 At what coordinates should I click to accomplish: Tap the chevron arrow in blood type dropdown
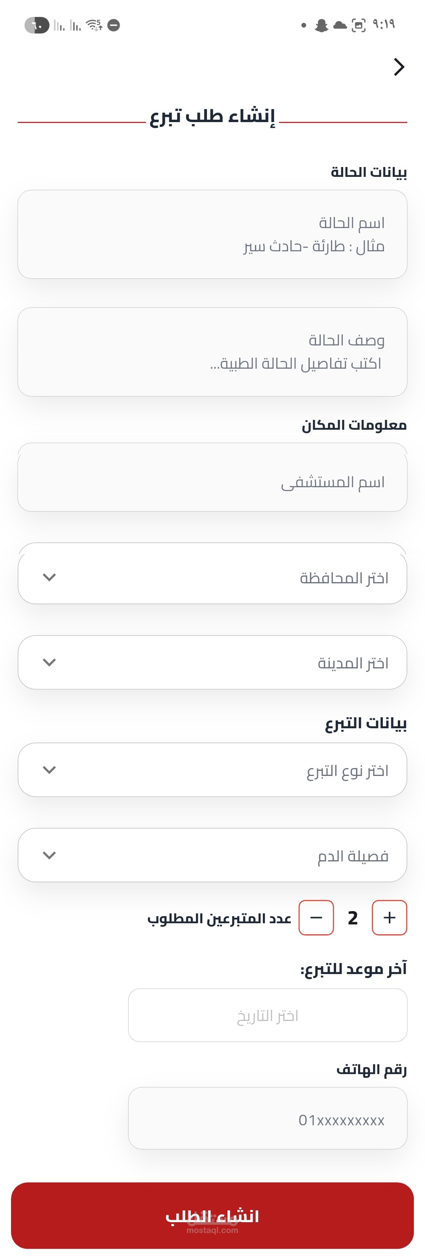click(x=49, y=855)
